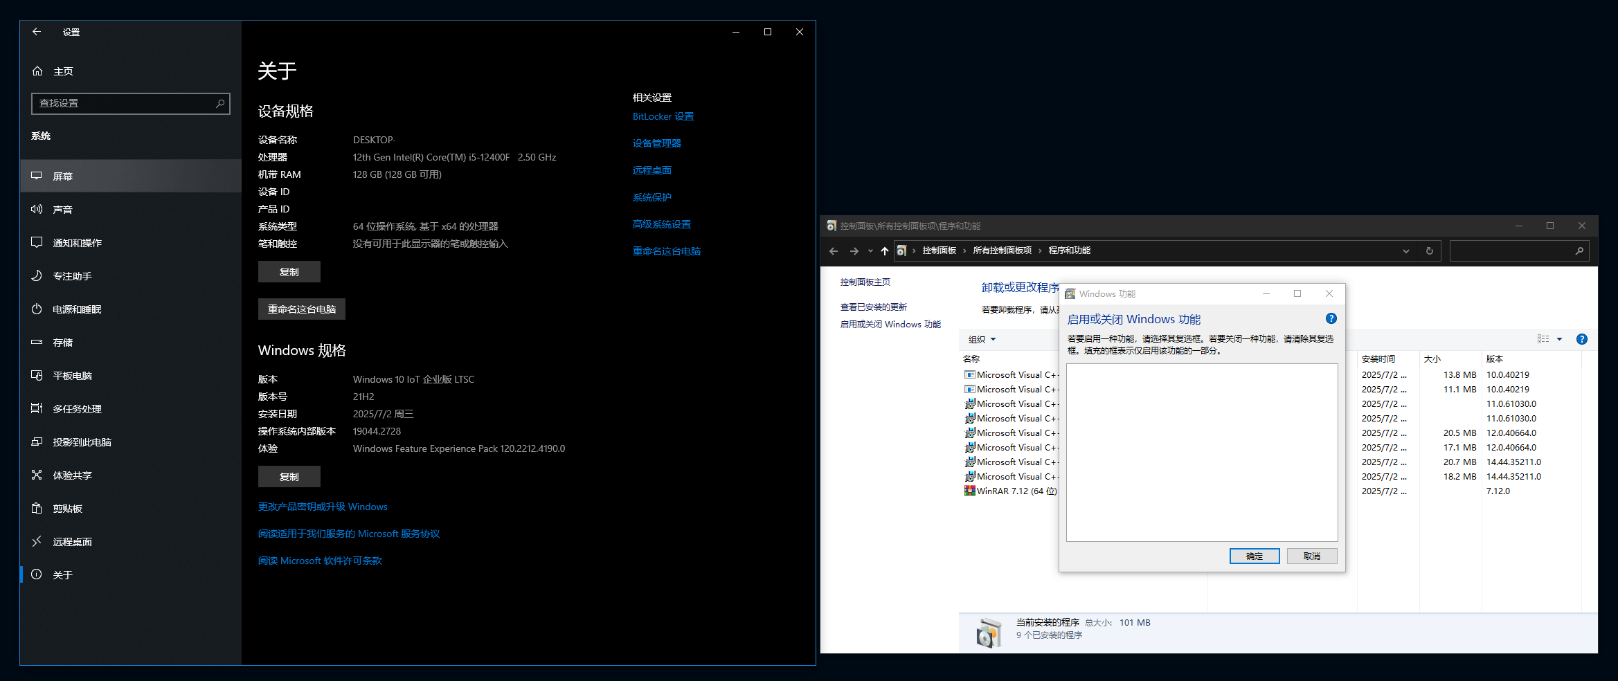Select the 平板电脑 tablet icon item
Screen dimensions: 1618x681
point(37,375)
